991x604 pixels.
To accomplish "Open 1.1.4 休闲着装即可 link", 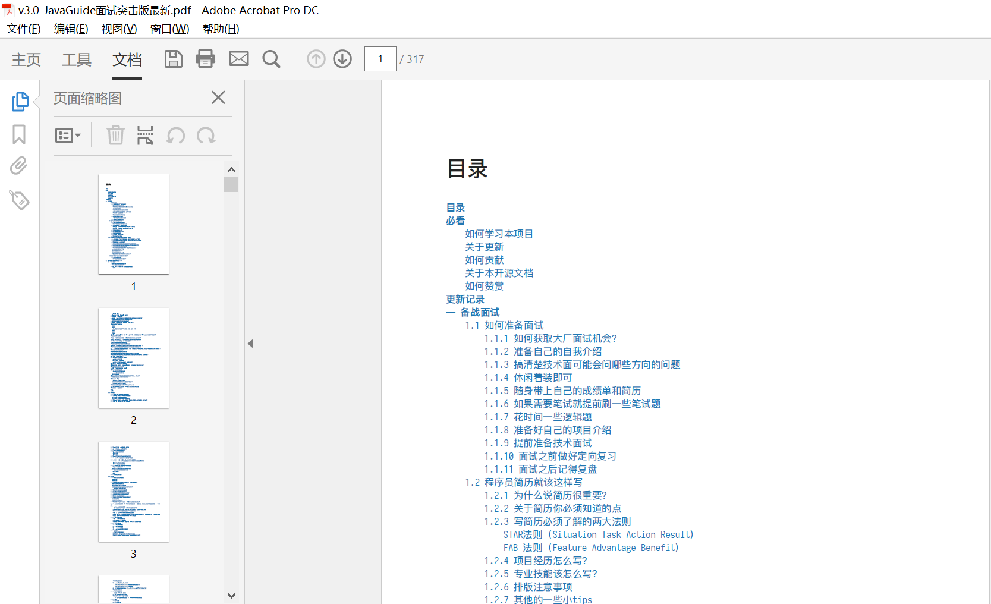I will (528, 378).
